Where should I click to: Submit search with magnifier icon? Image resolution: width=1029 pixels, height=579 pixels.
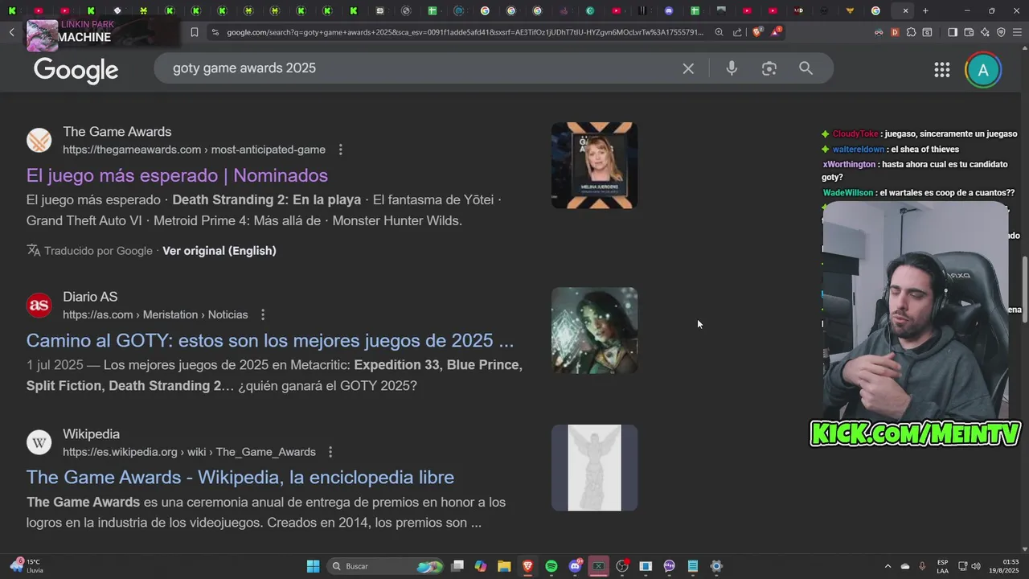(806, 68)
